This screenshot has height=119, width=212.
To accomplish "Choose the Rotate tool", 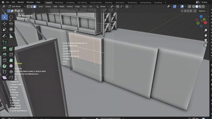I will click(11, 23).
